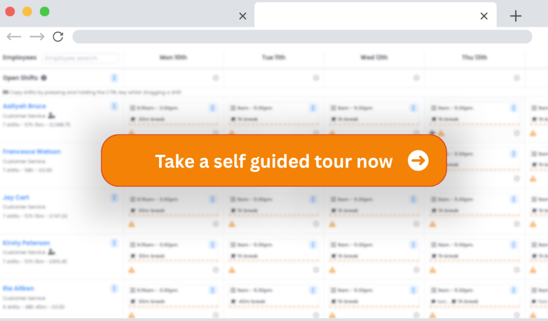The image size is (548, 321).
Task: Open the blue options menu beside Open Shifts
Action: click(114, 78)
